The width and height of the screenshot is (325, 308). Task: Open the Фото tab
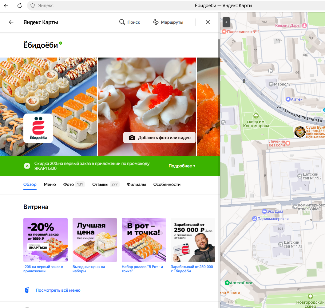69,184
